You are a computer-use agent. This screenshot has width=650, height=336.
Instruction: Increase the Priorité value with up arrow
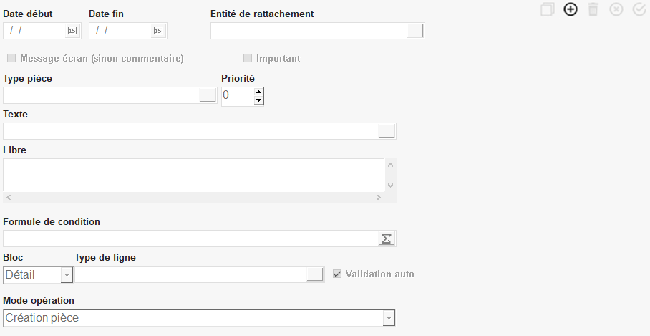pyautogui.click(x=258, y=92)
